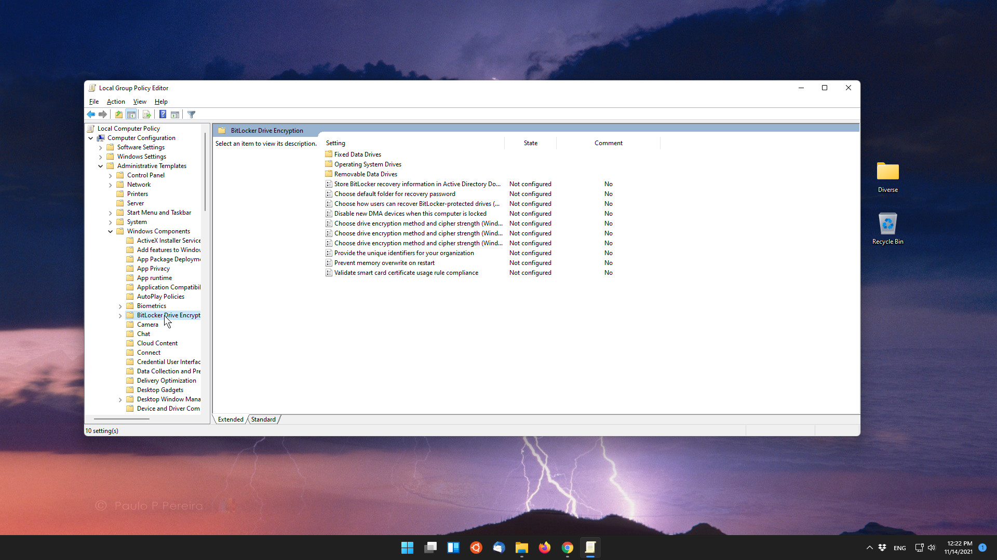Collapse the Administrative Templates node
997x560 pixels.
[x=101, y=166]
